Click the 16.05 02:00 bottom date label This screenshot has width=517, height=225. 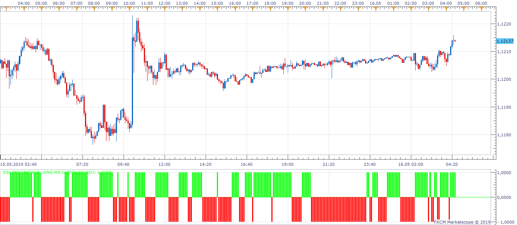pos(411,164)
